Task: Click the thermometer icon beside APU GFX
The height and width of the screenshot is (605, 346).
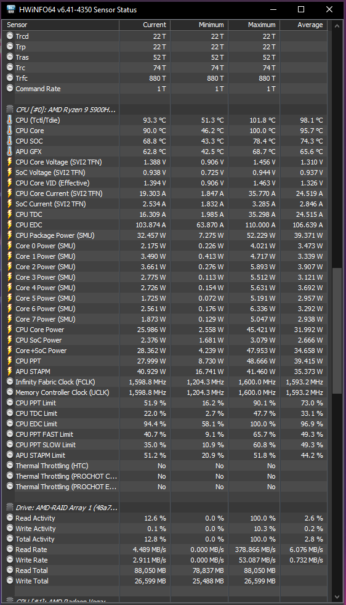Action: click(x=10, y=152)
